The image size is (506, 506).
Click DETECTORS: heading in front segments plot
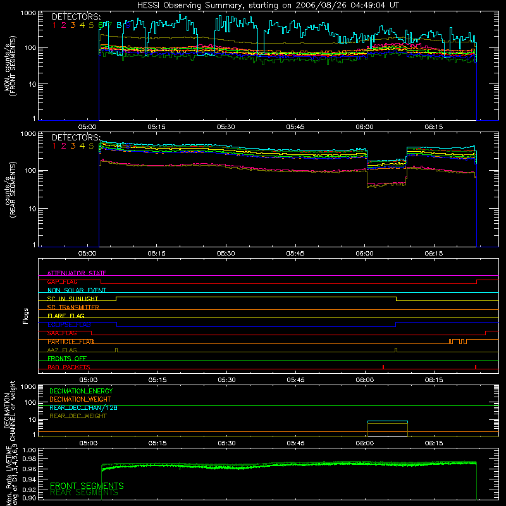[76, 17]
